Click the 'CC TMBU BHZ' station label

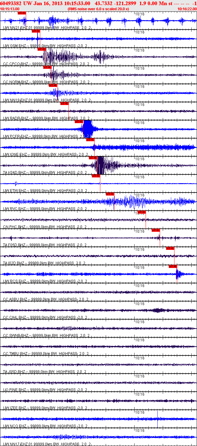pyautogui.click(x=15, y=353)
